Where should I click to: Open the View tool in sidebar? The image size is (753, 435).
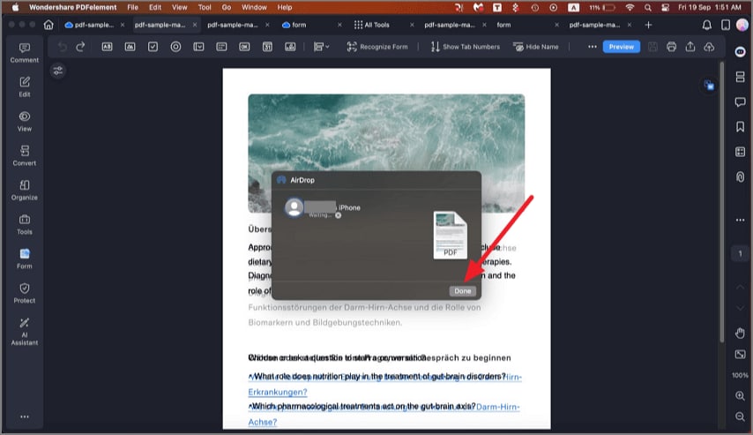(25, 122)
